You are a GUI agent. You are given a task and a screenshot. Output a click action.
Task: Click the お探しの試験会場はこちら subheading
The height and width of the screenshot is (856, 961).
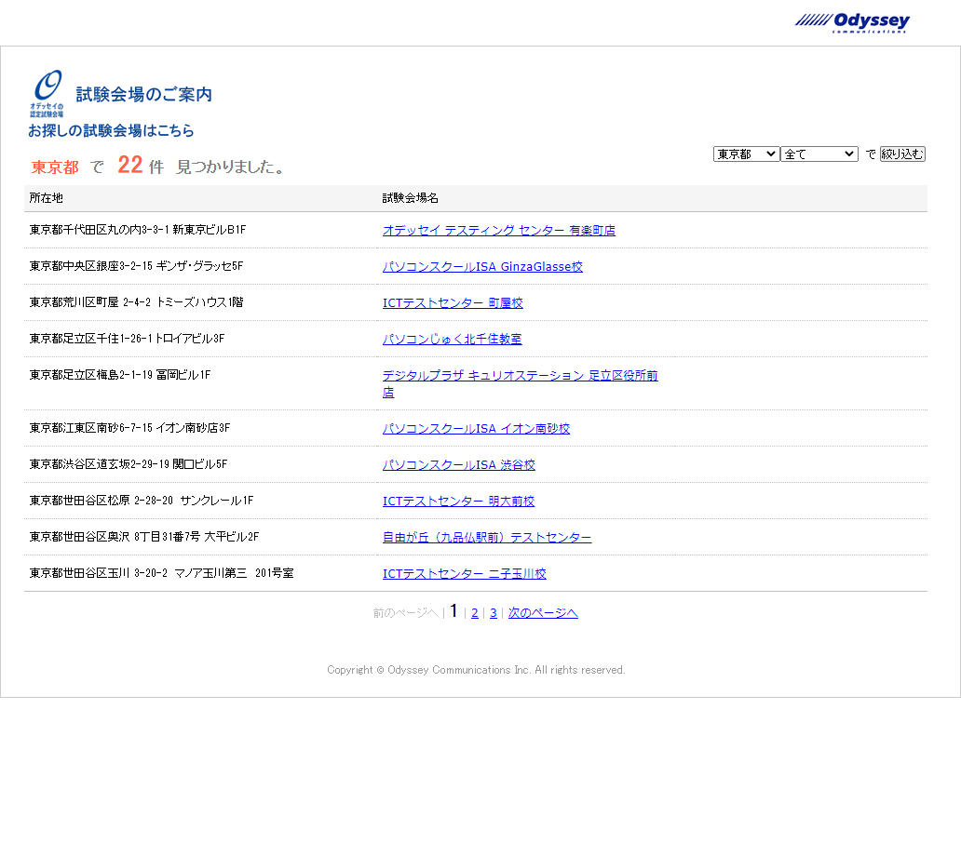point(111,130)
